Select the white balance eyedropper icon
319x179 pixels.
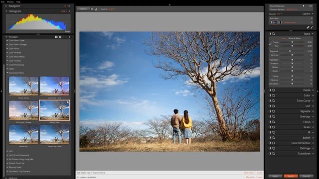pyautogui.click(x=271, y=44)
